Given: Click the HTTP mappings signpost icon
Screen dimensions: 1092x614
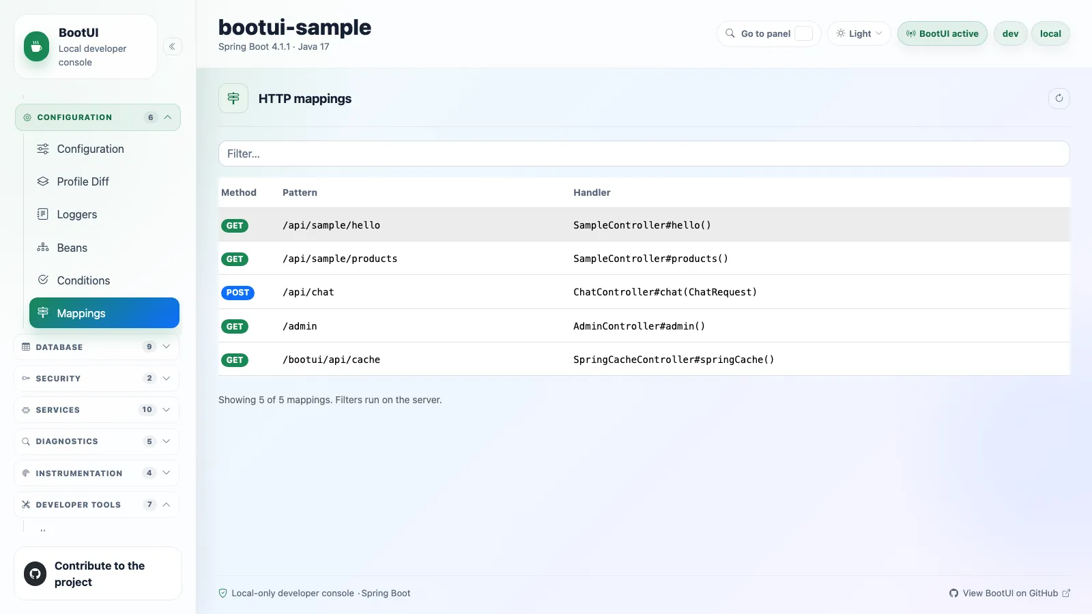Looking at the screenshot, I should (233, 98).
